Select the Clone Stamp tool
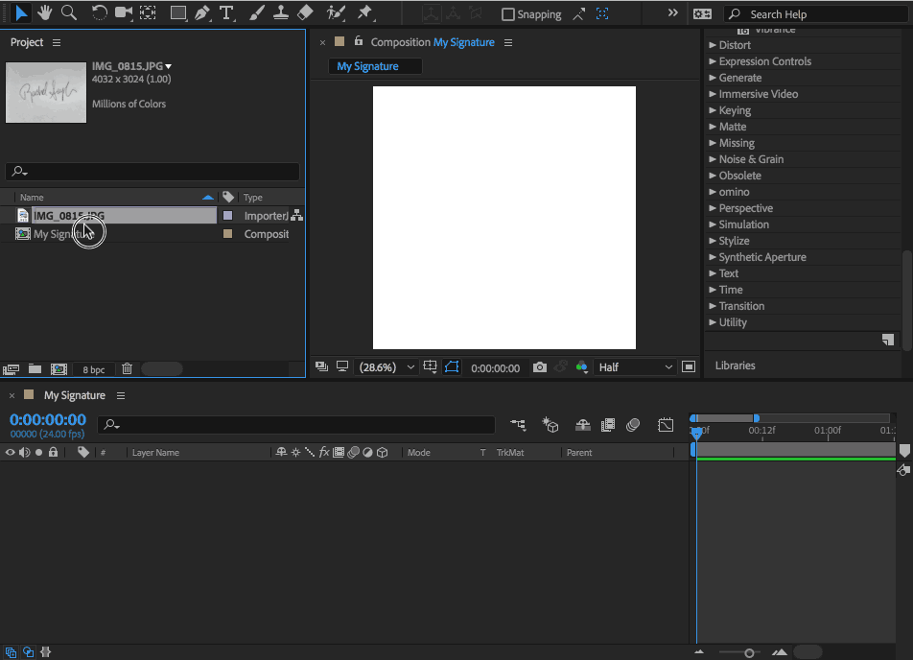The width and height of the screenshot is (913, 660). [x=281, y=12]
